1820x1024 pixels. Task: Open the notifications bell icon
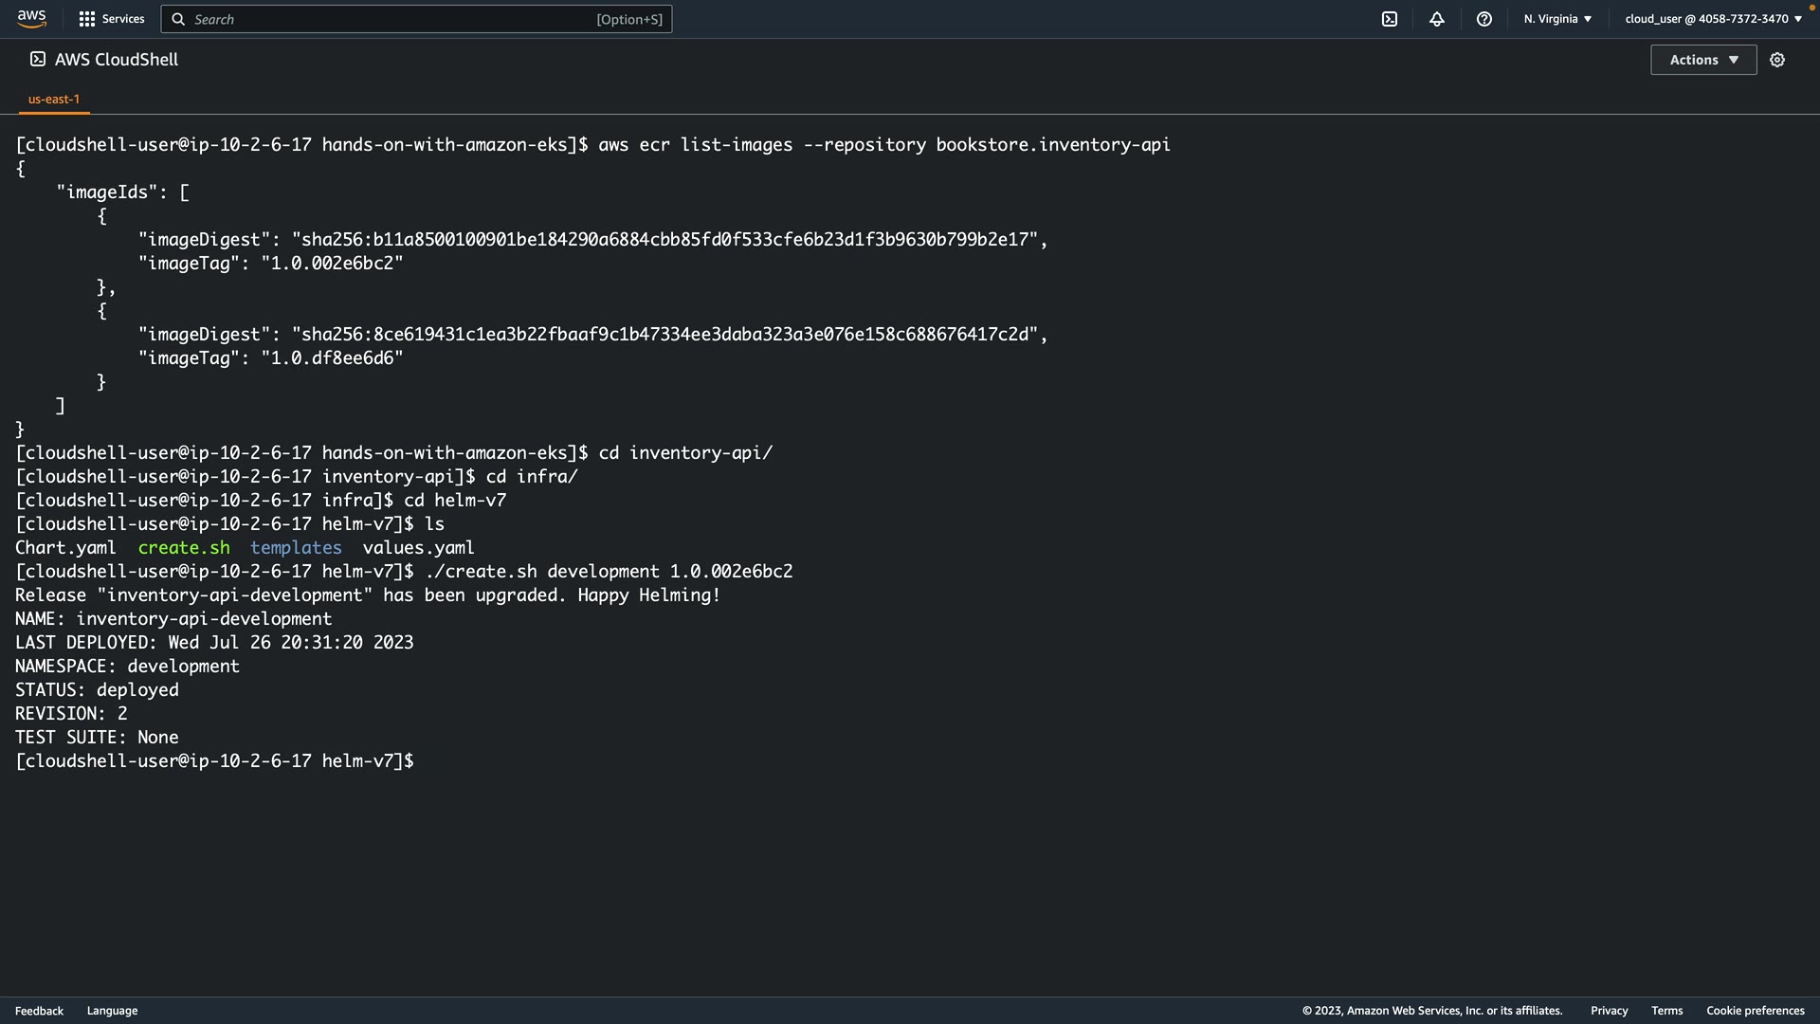[x=1436, y=19]
